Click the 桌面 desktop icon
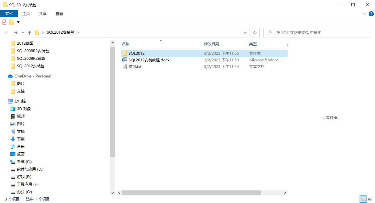Screen dimensions: 375x203 (13, 154)
